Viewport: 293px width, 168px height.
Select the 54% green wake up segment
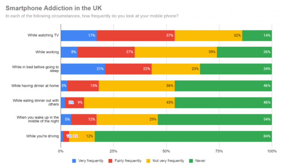pos(215,119)
